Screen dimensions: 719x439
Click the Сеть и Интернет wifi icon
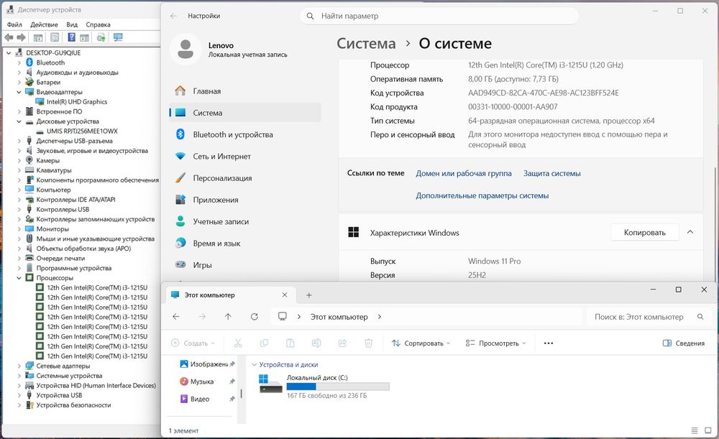coord(180,156)
